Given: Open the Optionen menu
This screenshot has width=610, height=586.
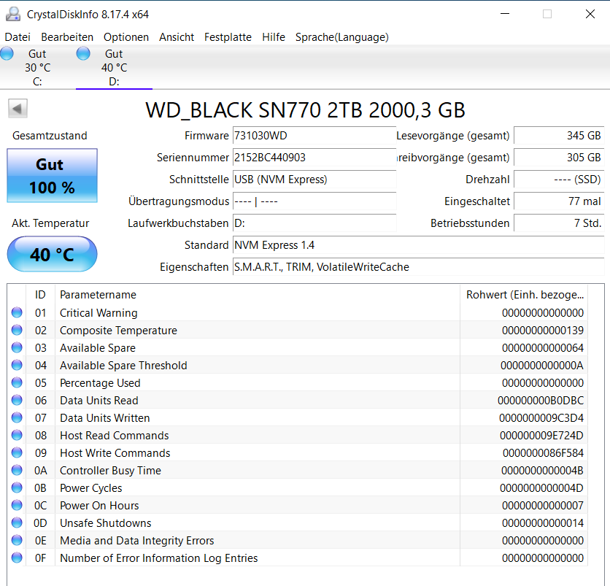Looking at the screenshot, I should click(x=126, y=37).
